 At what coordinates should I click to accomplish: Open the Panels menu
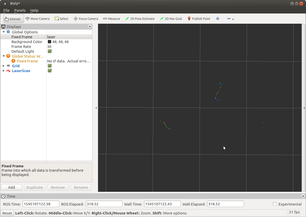[x=20, y=10]
